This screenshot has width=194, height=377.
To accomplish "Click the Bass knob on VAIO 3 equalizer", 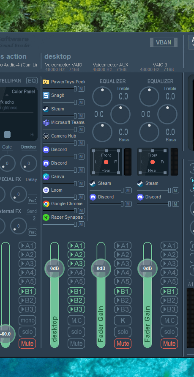I will click(149, 132).
